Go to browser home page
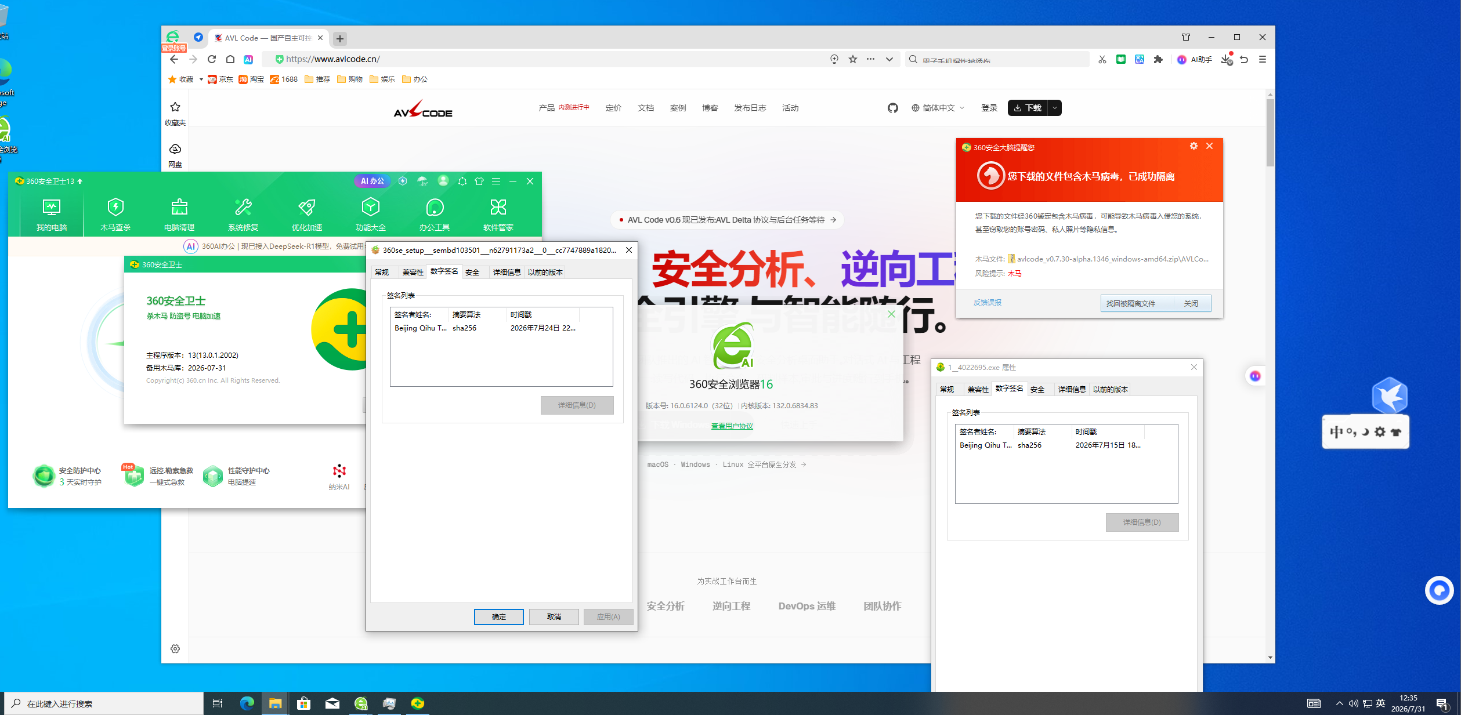1461x715 pixels. pyautogui.click(x=230, y=59)
